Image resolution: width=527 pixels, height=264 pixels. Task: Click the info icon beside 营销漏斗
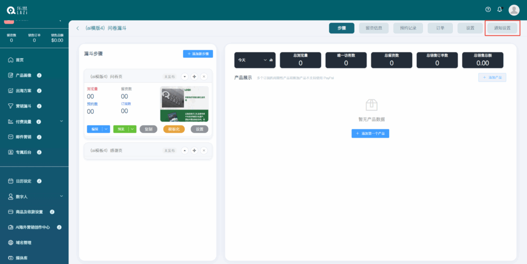[40, 106]
